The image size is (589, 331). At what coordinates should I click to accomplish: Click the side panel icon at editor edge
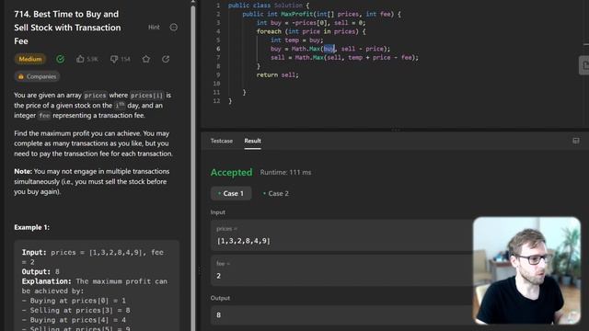tap(584, 65)
